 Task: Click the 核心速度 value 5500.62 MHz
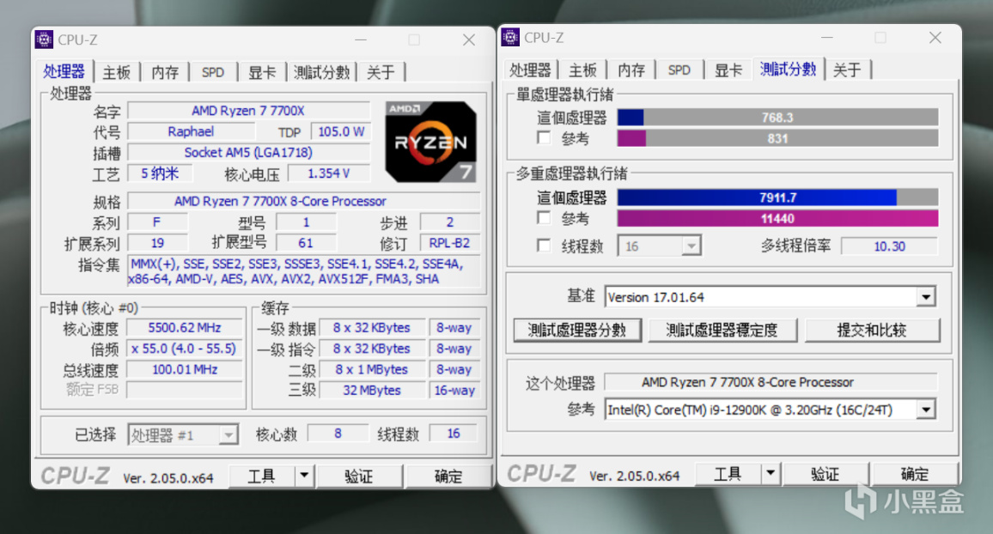coord(185,328)
